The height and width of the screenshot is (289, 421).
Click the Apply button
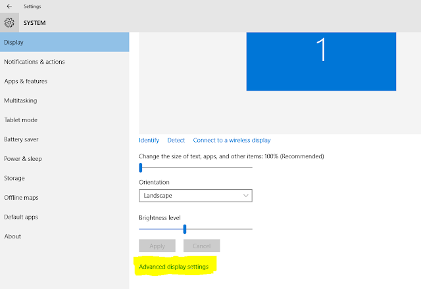(x=157, y=246)
